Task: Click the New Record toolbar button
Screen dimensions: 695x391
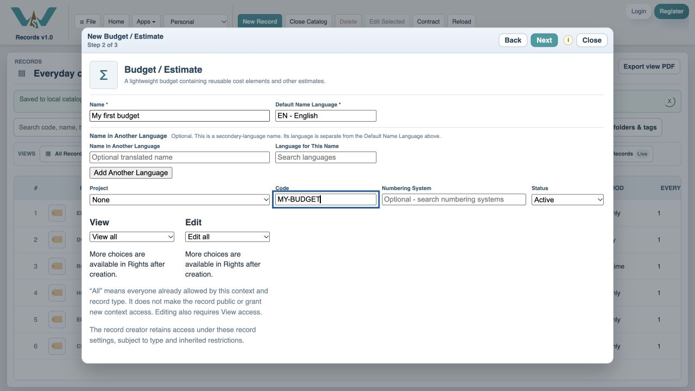Action: coord(260,22)
